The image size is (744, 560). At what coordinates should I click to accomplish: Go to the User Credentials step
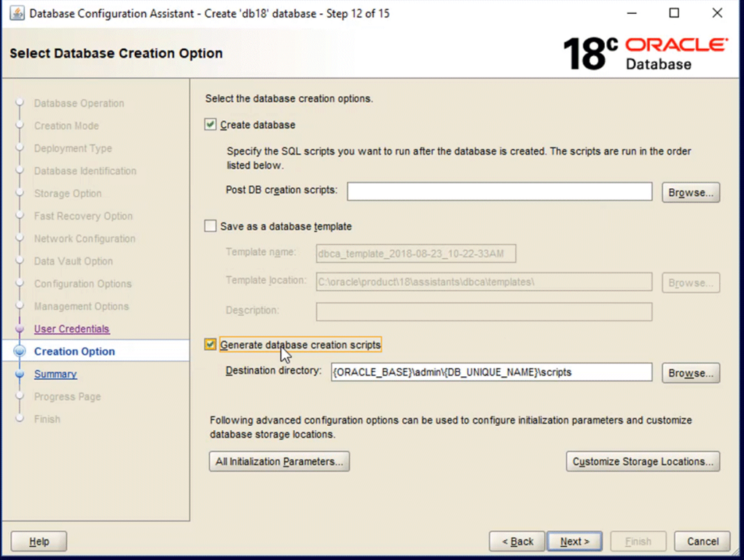71,329
